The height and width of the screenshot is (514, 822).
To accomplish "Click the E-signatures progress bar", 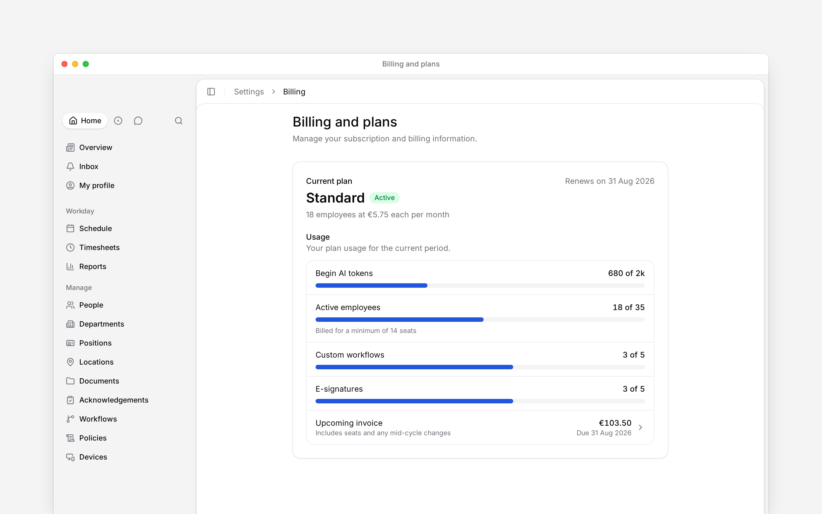I will pos(480,401).
